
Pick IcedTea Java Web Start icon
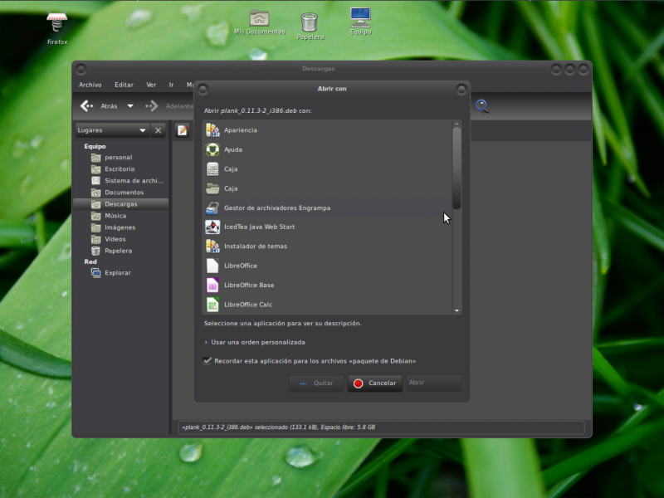pyautogui.click(x=212, y=227)
